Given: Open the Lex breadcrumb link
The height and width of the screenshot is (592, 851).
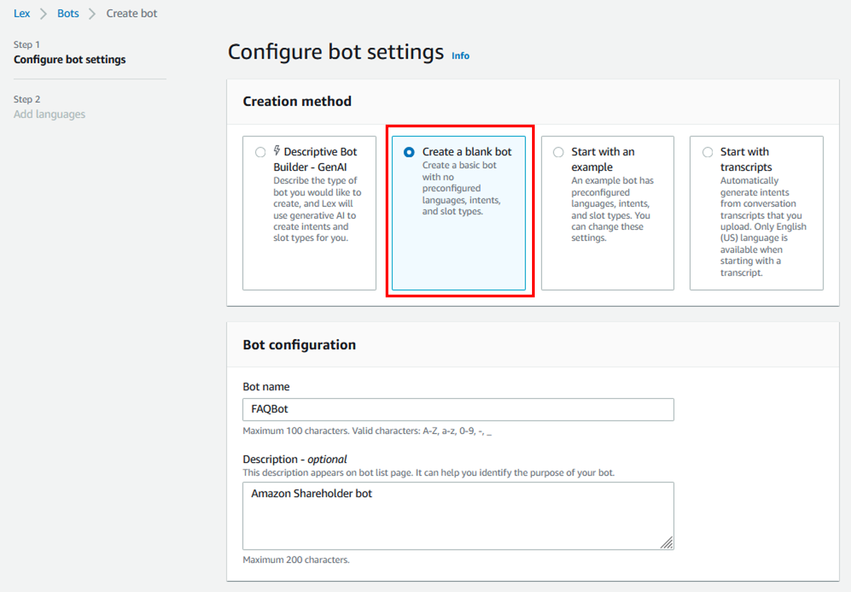Looking at the screenshot, I should (22, 13).
